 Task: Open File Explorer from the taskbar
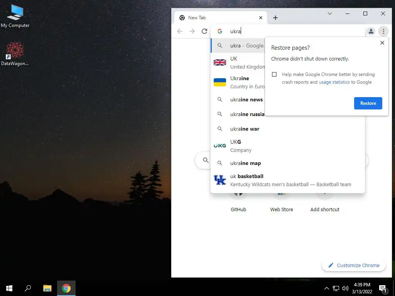coord(47,288)
